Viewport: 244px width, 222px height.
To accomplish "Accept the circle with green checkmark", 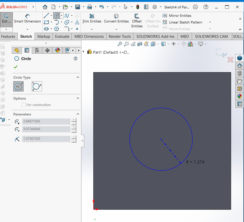I will click(16, 67).
